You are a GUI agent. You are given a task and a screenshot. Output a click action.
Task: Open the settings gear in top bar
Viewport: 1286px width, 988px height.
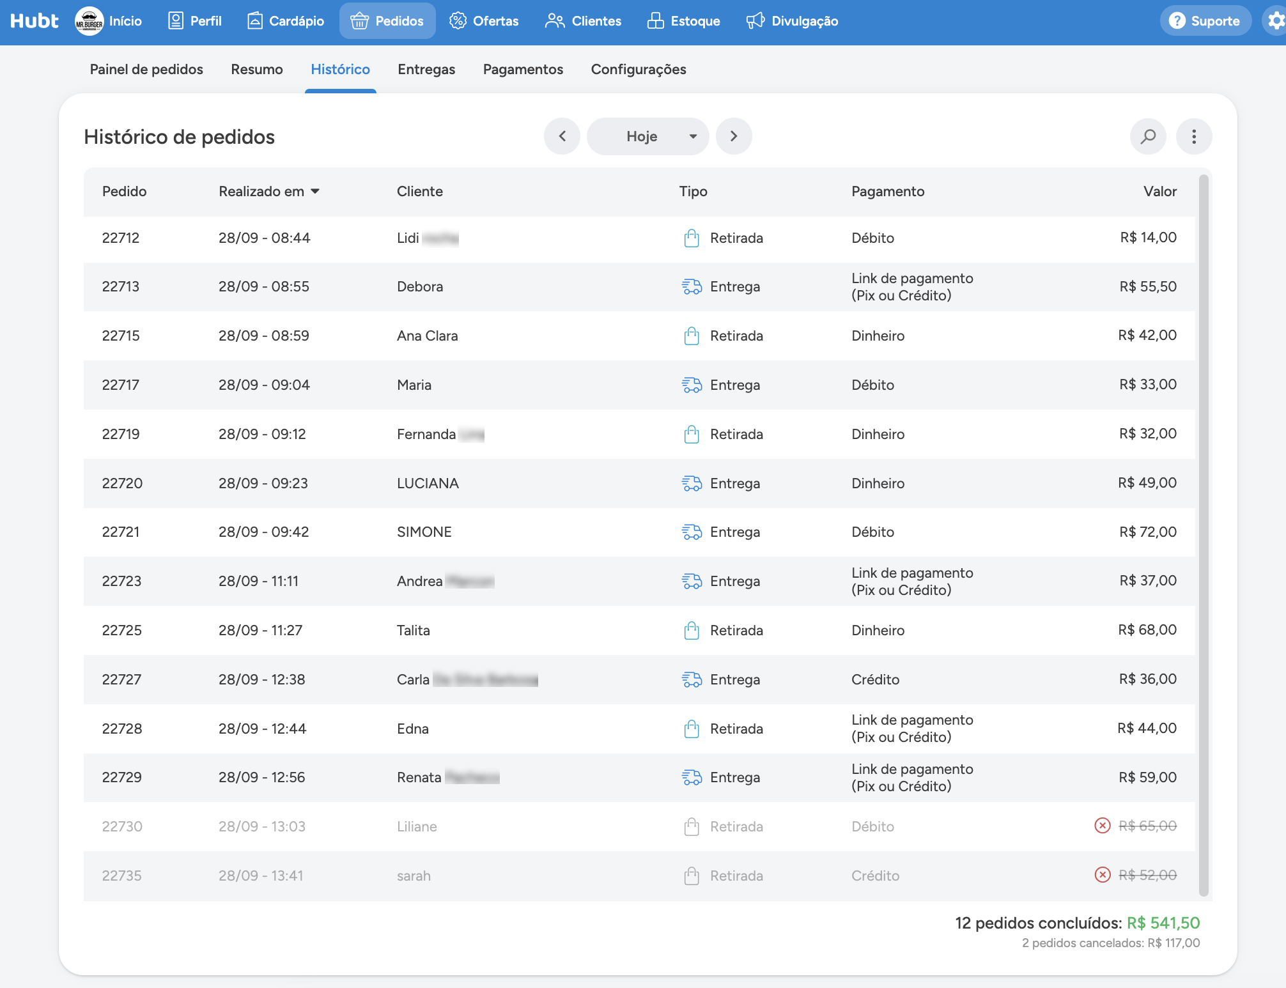1275,21
